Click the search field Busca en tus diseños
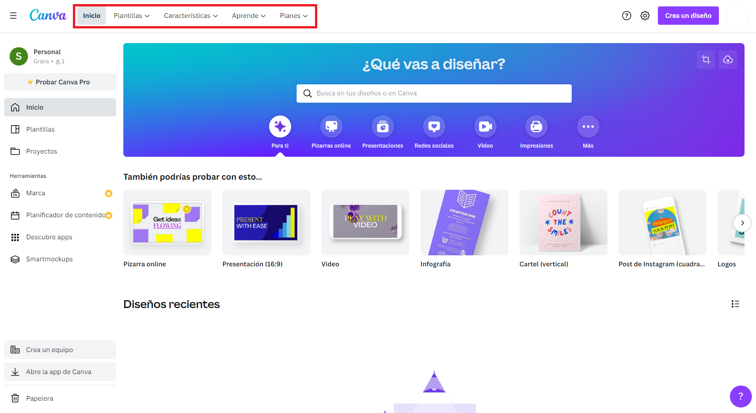756x413 pixels. 434,94
